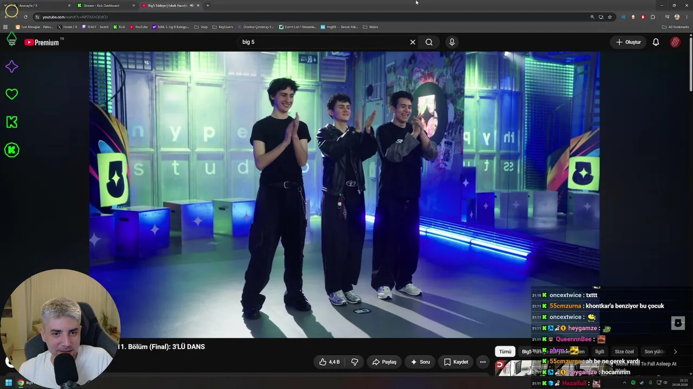The image size is (693, 389).
Task: Select the İlgili filter chip
Action: 599,352
